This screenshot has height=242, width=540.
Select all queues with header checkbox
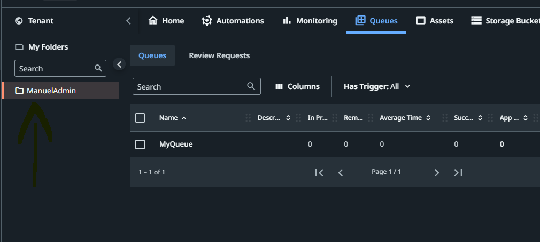(140, 118)
